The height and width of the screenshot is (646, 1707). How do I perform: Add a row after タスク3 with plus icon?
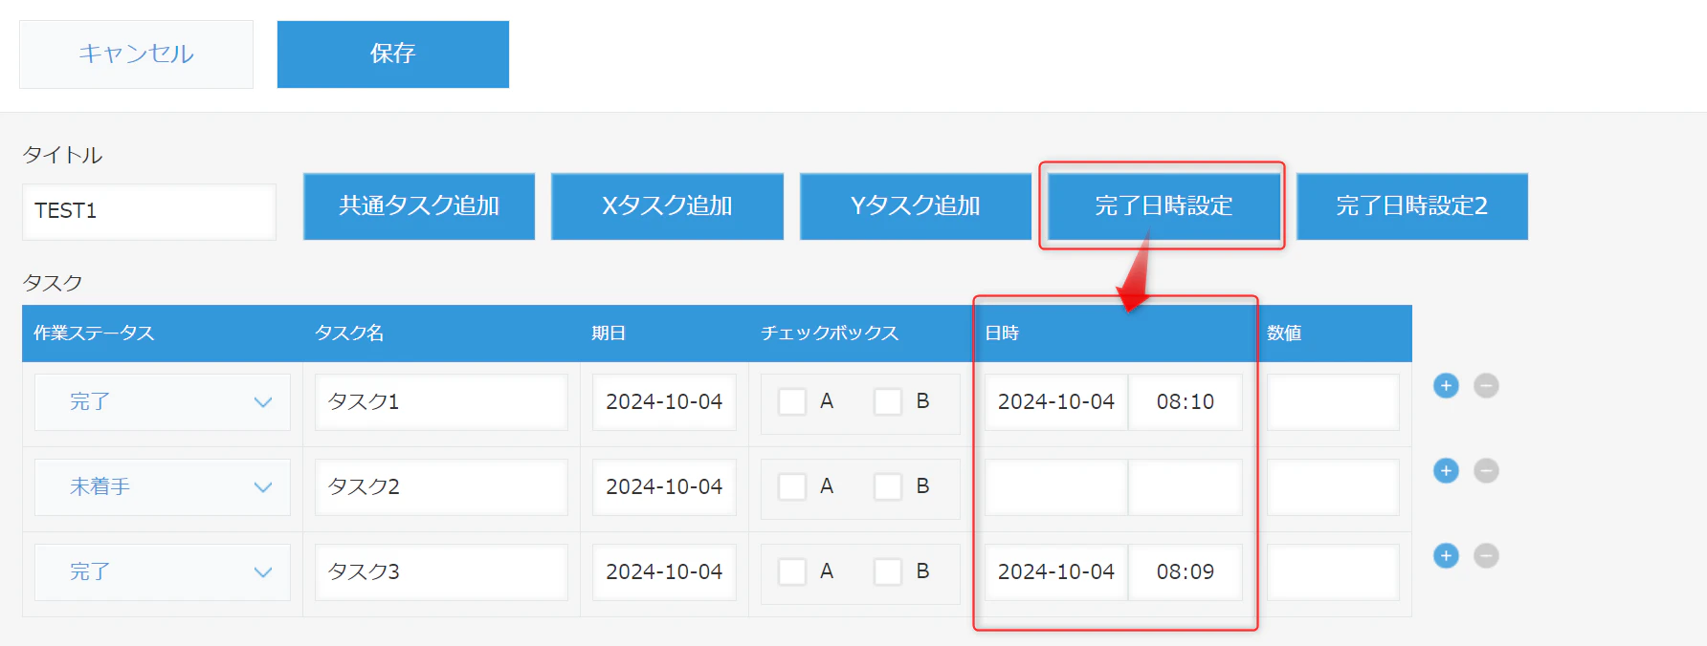pyautogui.click(x=1446, y=556)
